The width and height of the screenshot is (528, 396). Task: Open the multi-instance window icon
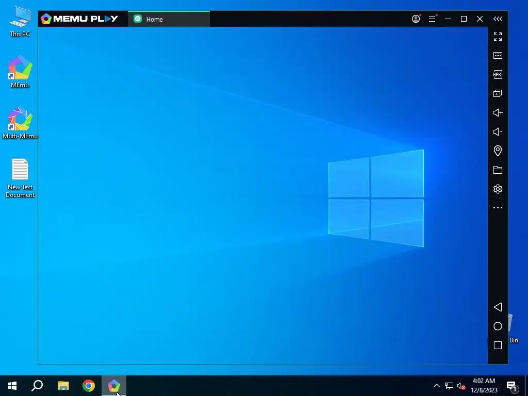point(498,94)
